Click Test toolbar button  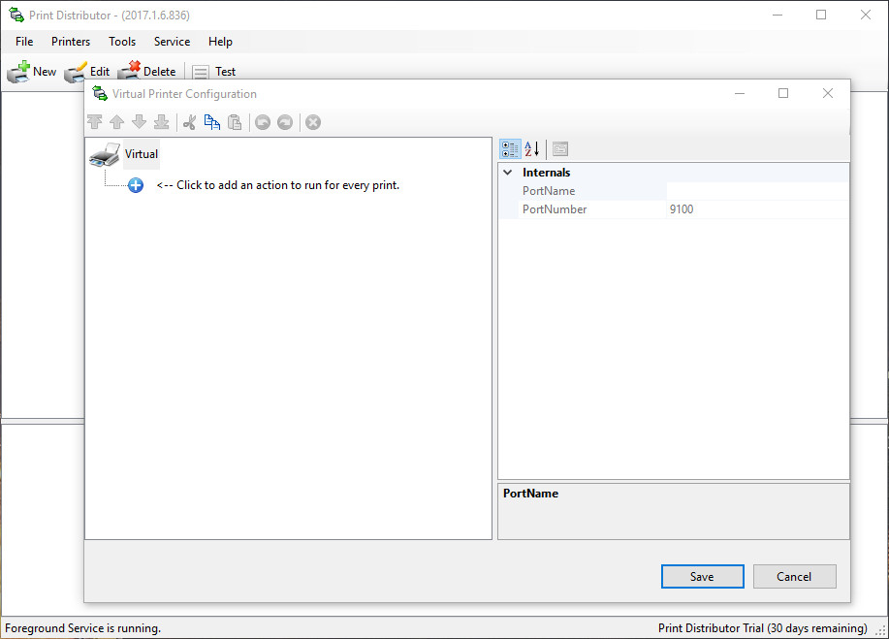[213, 72]
